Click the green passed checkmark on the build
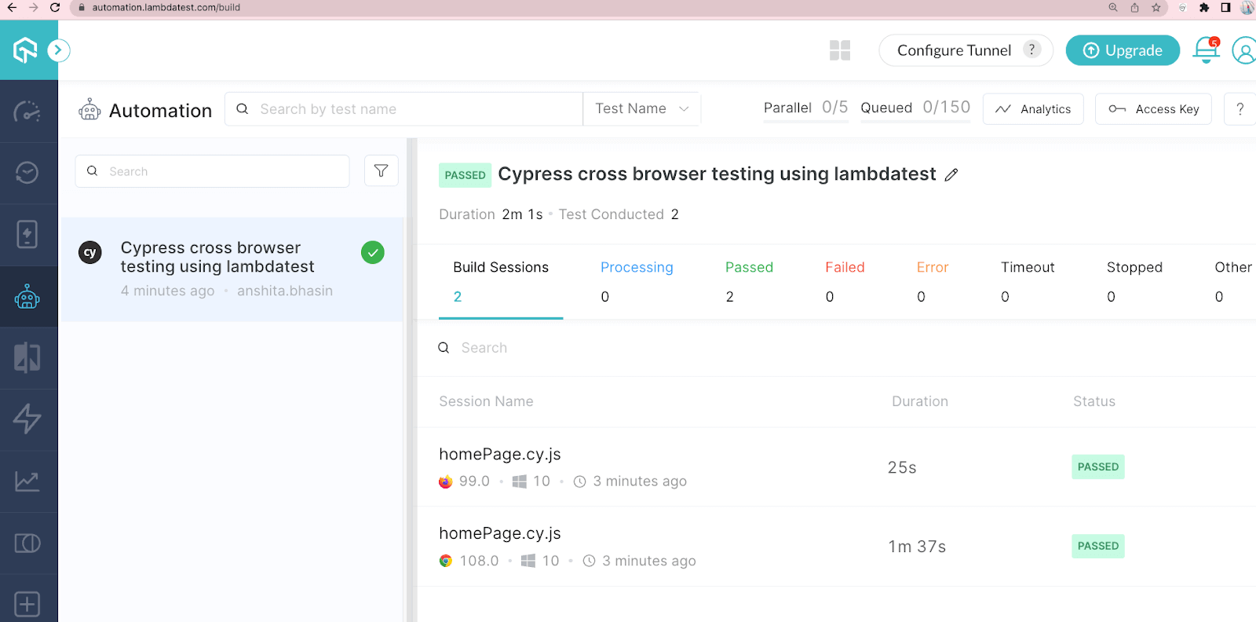The image size is (1256, 622). (x=373, y=253)
